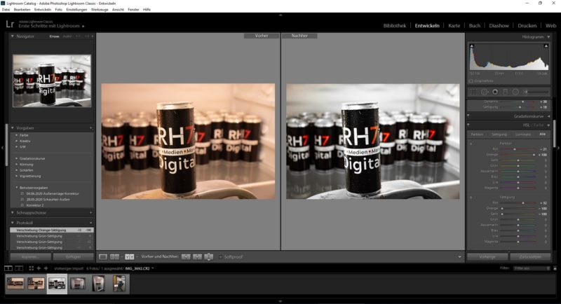
Task: Open Grid view icon in filmstrip bar
Action: coord(31,268)
